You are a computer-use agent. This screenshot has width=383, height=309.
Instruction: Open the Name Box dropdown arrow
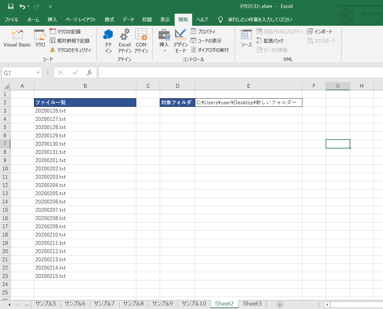pyautogui.click(x=38, y=73)
